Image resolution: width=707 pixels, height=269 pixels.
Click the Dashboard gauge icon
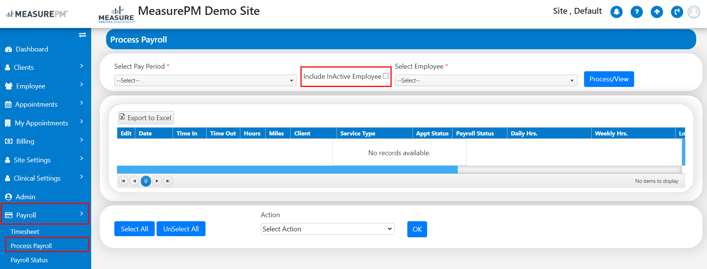pyautogui.click(x=8, y=49)
